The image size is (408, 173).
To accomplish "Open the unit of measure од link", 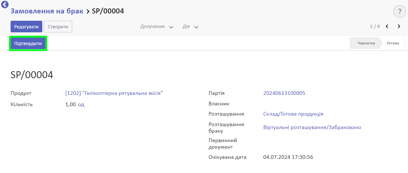I will coord(81,105).
